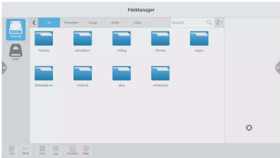Enable MultiSelect mode
280x158 pixels.
pyautogui.click(x=72, y=150)
